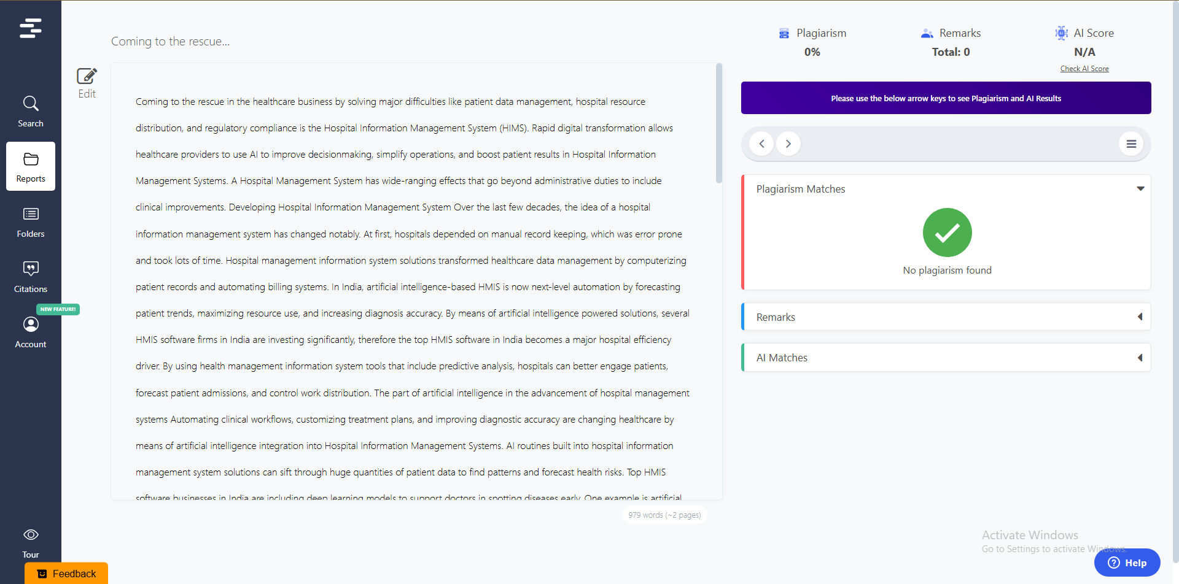The image size is (1179, 584).
Task: Click the app logo in the sidebar
Action: [x=30, y=28]
